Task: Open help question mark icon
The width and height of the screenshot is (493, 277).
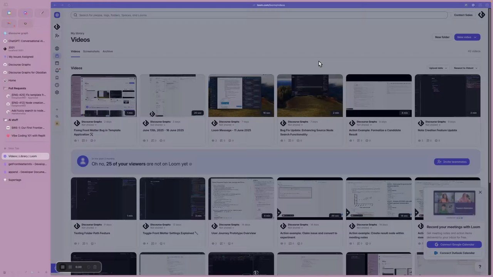Action: (480, 267)
